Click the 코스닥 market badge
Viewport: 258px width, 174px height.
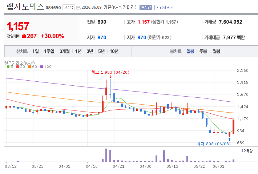coord(68,7)
